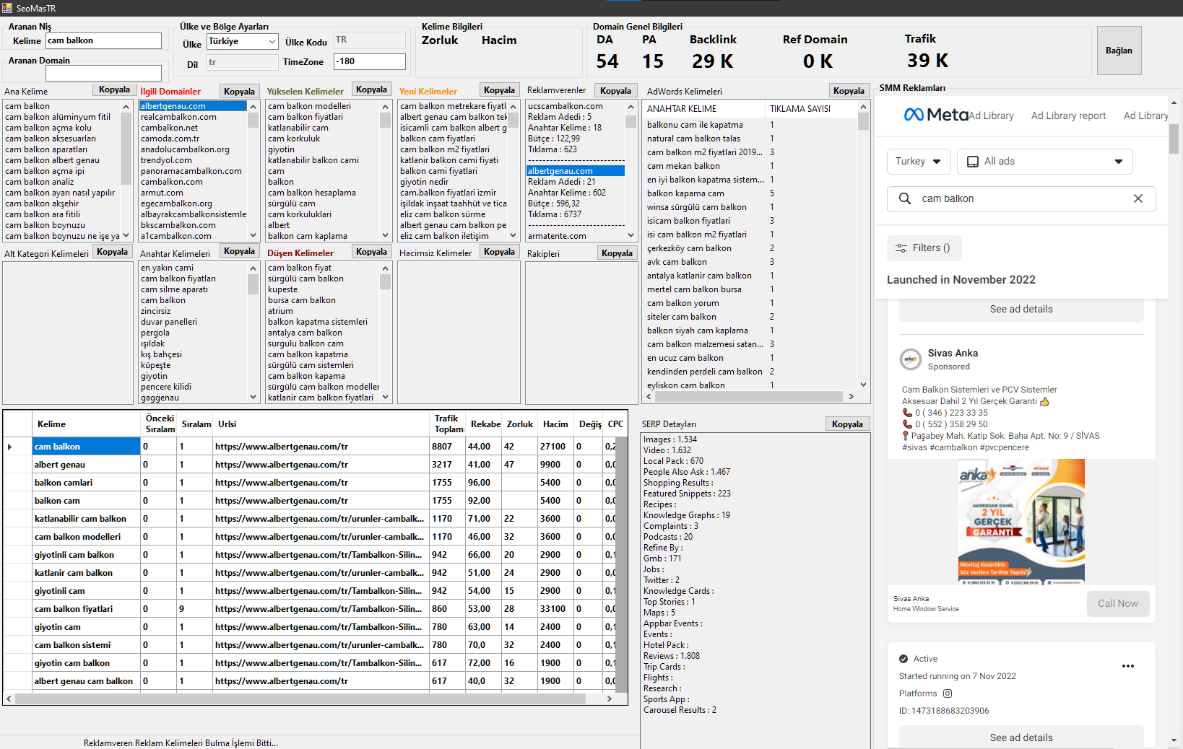Screen dimensions: 1183x749
Task: Click Kopyala next to Anahtar Kelimeleri
Action: click(x=239, y=251)
